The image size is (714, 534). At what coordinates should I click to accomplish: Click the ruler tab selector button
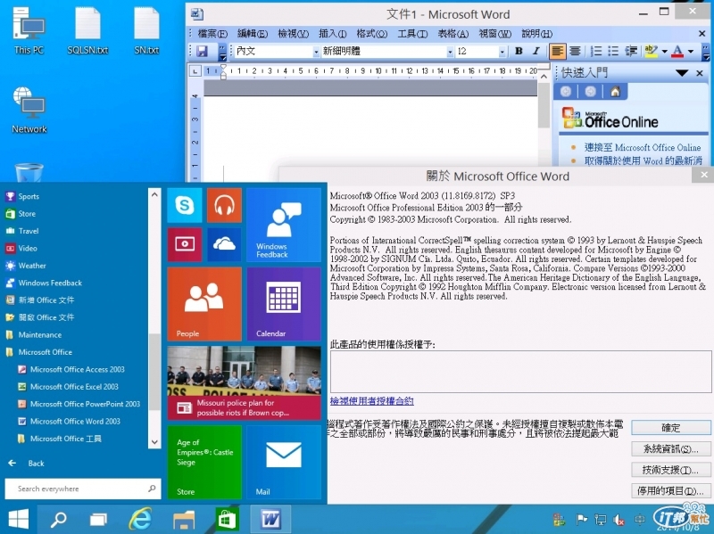point(195,71)
